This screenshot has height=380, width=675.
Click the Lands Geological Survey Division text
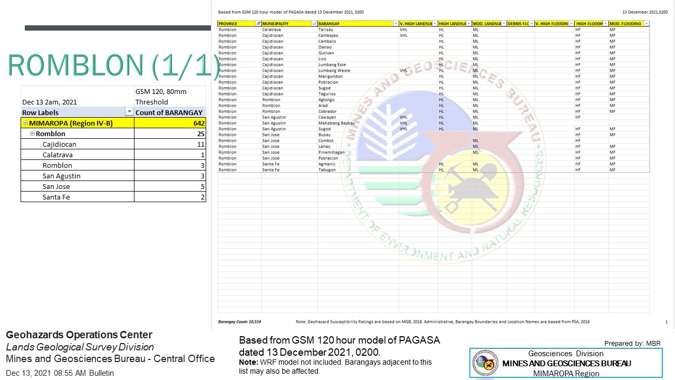pos(80,347)
